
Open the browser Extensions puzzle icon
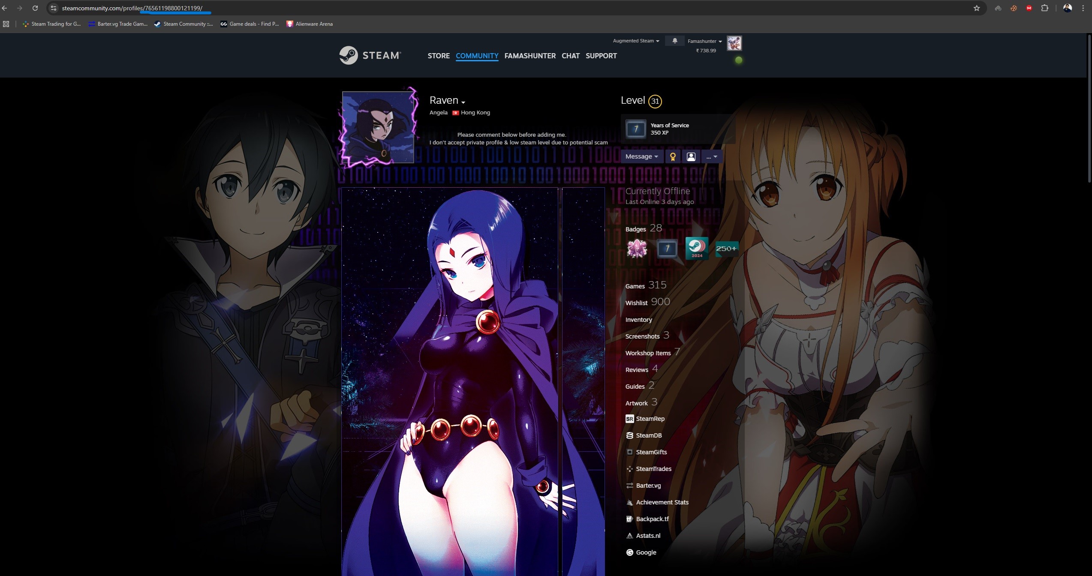(x=1044, y=8)
